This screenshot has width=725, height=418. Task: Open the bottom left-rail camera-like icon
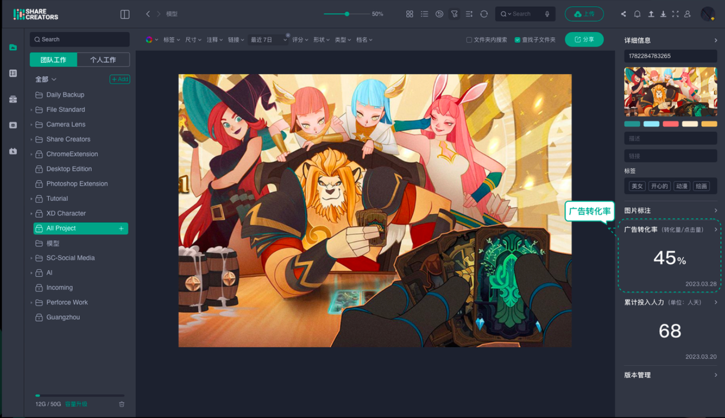tap(13, 151)
